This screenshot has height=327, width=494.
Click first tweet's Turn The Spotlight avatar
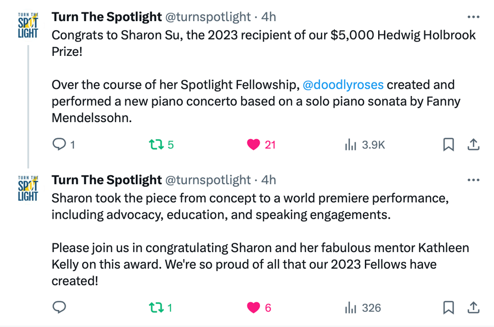click(28, 26)
